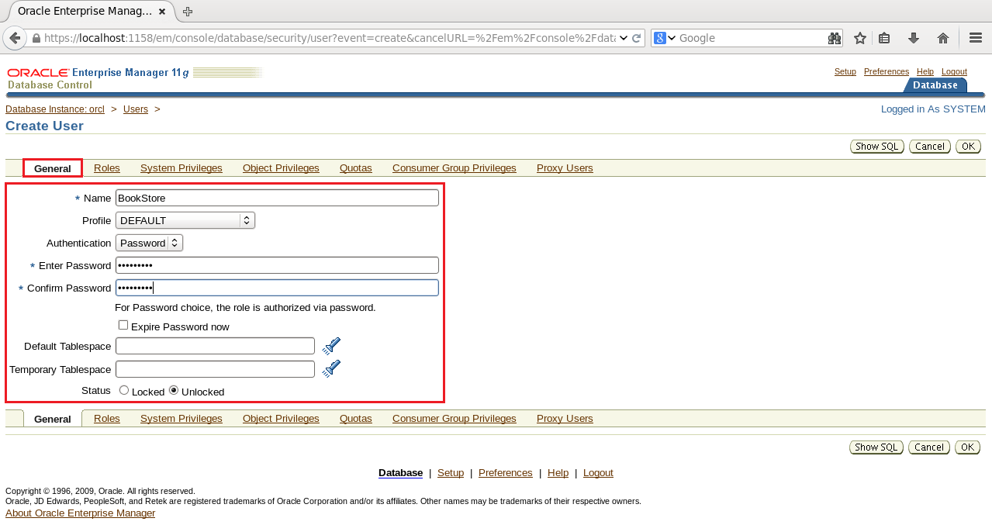Open the bottom Quotas tab
This screenshot has width=992, height=525.
pyautogui.click(x=356, y=419)
